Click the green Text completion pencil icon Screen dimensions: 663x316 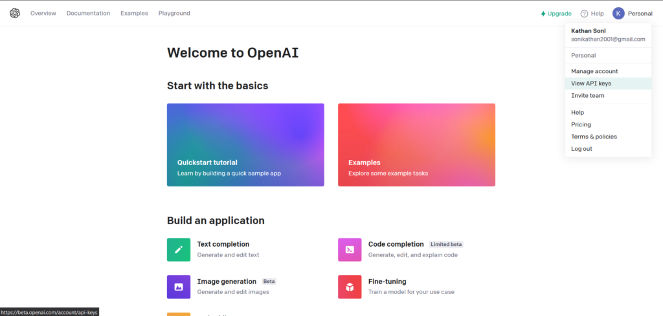pyautogui.click(x=179, y=249)
